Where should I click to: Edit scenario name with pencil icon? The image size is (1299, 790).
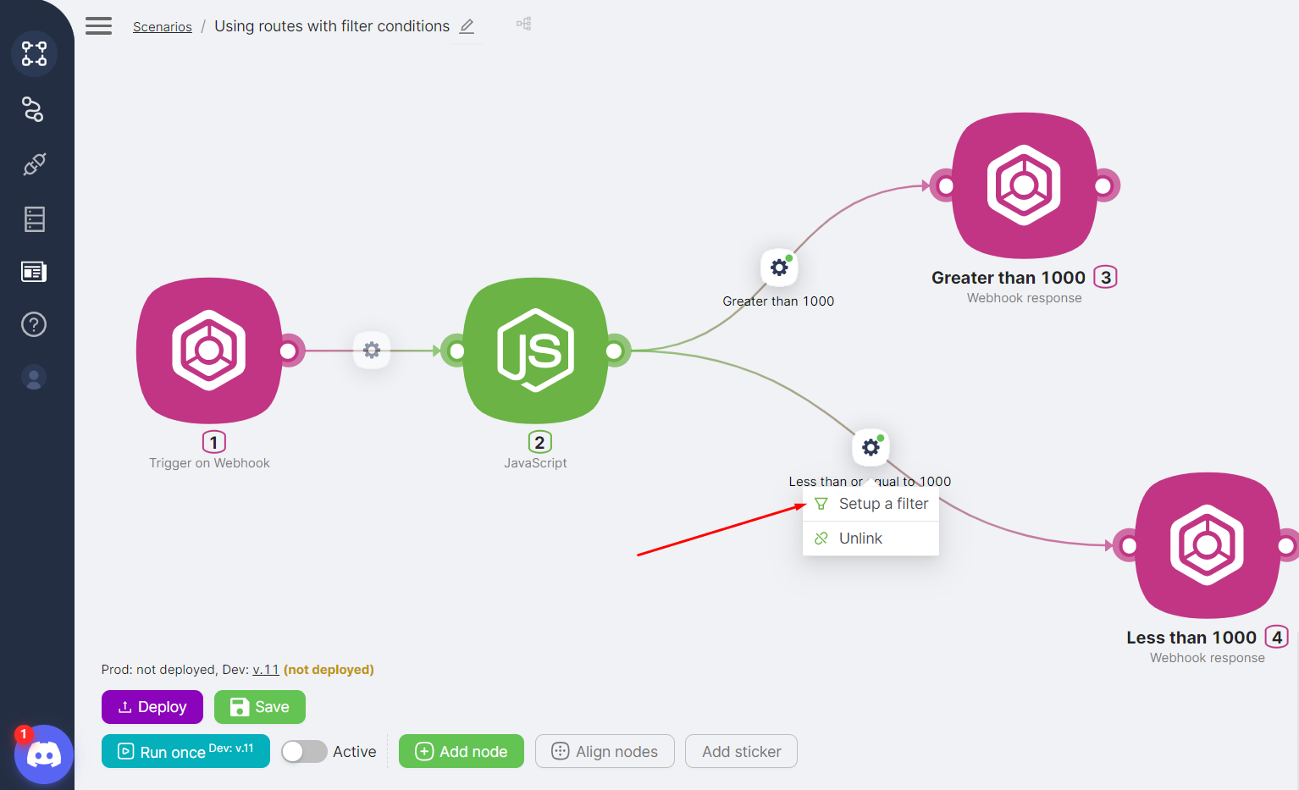pos(467,26)
